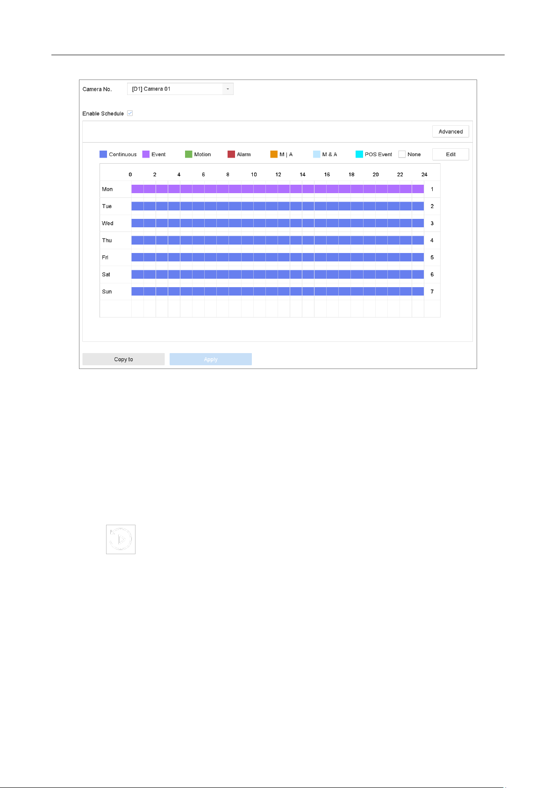Click the Continuous legend label
557x788 pixels.
click(123, 154)
